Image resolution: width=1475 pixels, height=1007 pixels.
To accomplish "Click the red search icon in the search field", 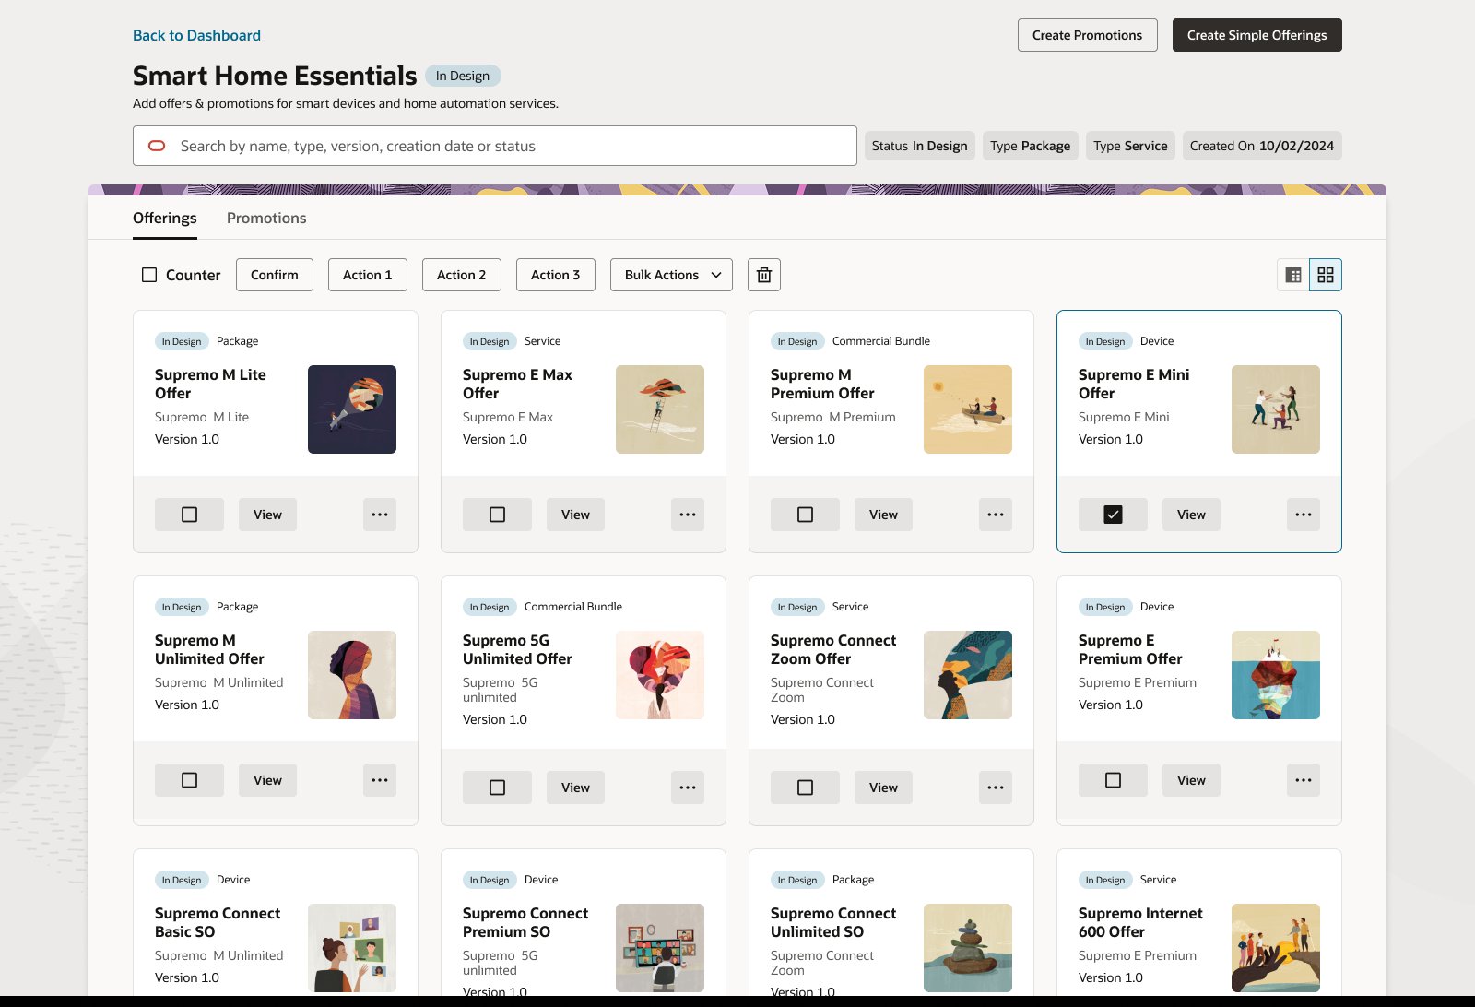I will 157,146.
